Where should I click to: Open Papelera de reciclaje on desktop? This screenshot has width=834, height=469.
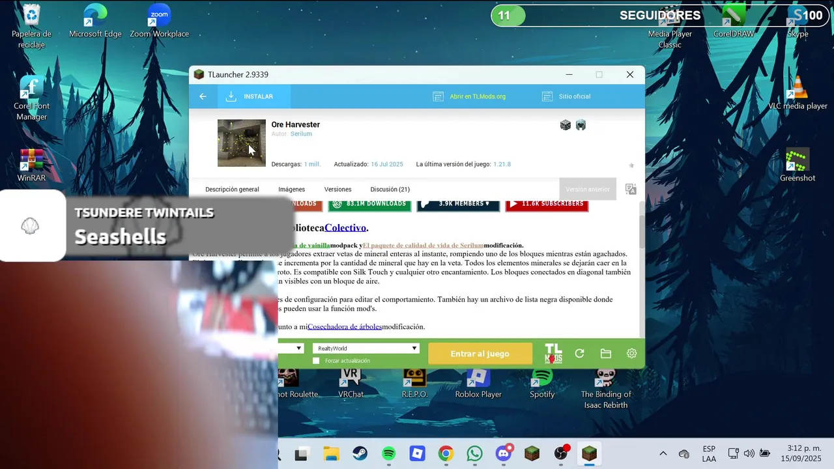(x=31, y=26)
